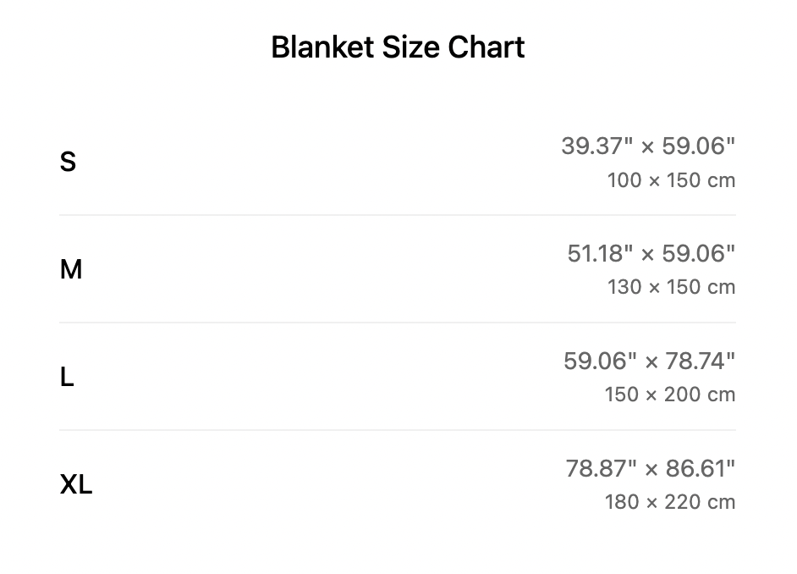Click the word Chart in the title
797x574 pixels.
pos(486,47)
